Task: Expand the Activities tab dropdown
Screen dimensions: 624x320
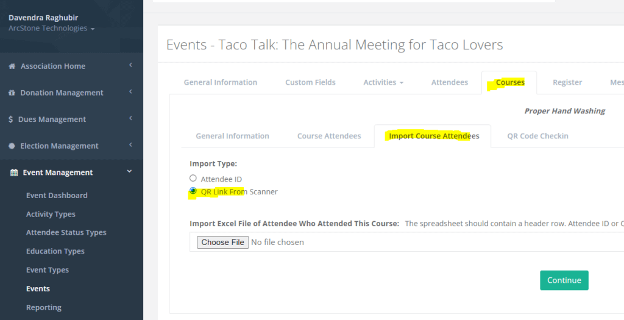Action: [383, 82]
